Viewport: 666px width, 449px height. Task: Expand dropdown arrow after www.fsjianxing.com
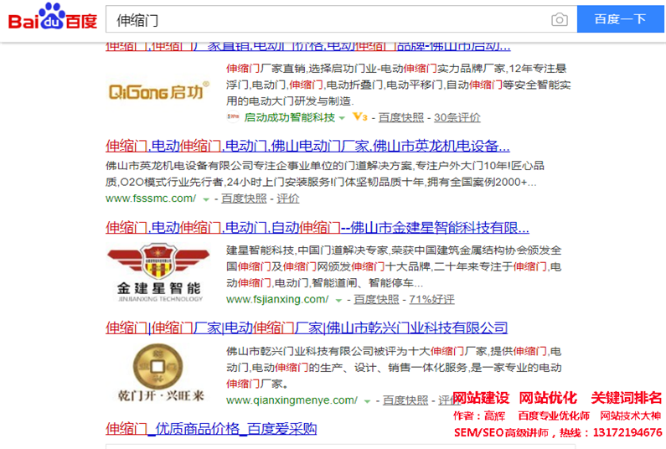point(338,301)
